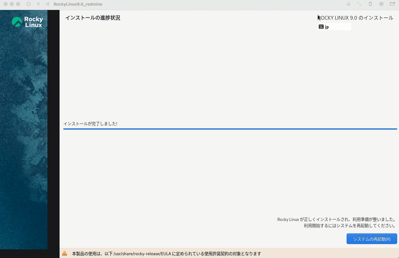399x258 pixels.
Task: Click the Rocky Linux が正しくインストールされ message
Action: click(336, 219)
